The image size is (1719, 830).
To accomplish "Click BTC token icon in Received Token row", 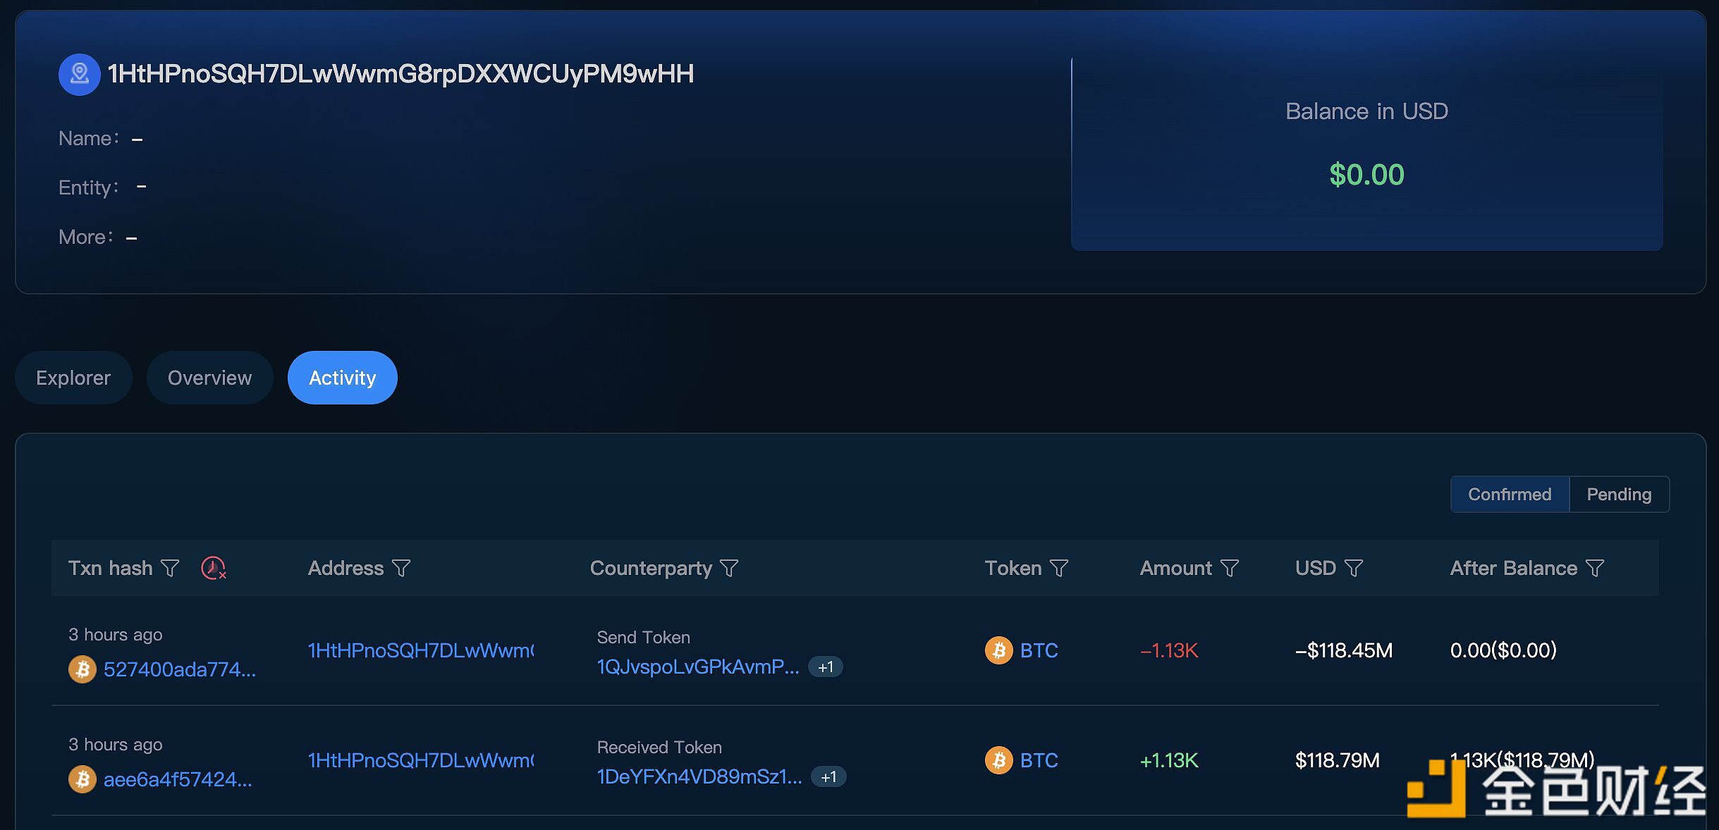I will point(998,760).
